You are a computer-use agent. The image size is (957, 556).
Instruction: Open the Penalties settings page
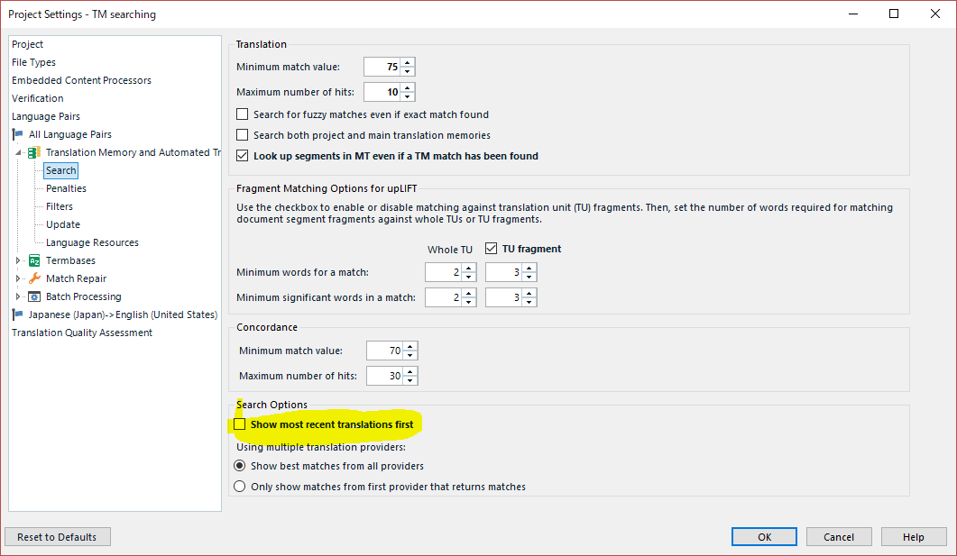point(66,188)
